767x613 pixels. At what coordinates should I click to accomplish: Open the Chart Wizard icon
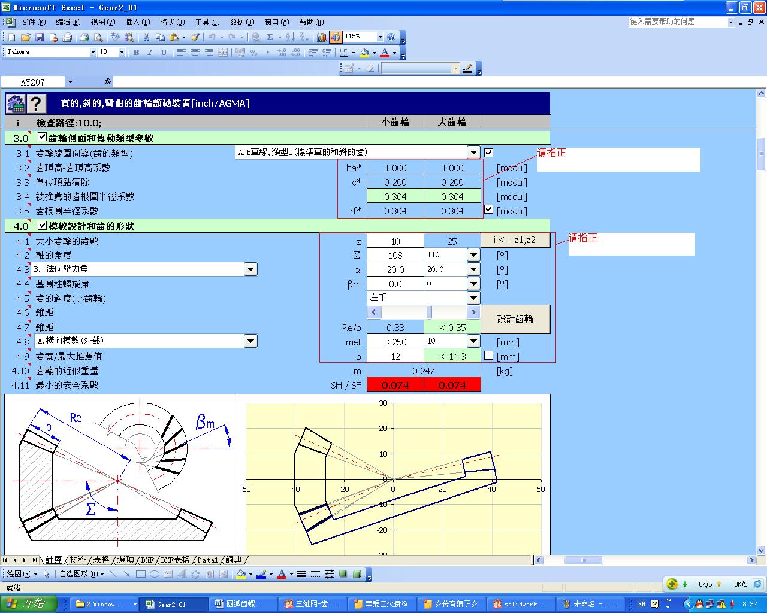click(x=322, y=37)
